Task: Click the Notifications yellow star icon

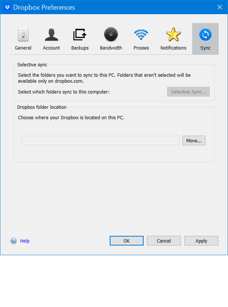Action: pyautogui.click(x=173, y=35)
